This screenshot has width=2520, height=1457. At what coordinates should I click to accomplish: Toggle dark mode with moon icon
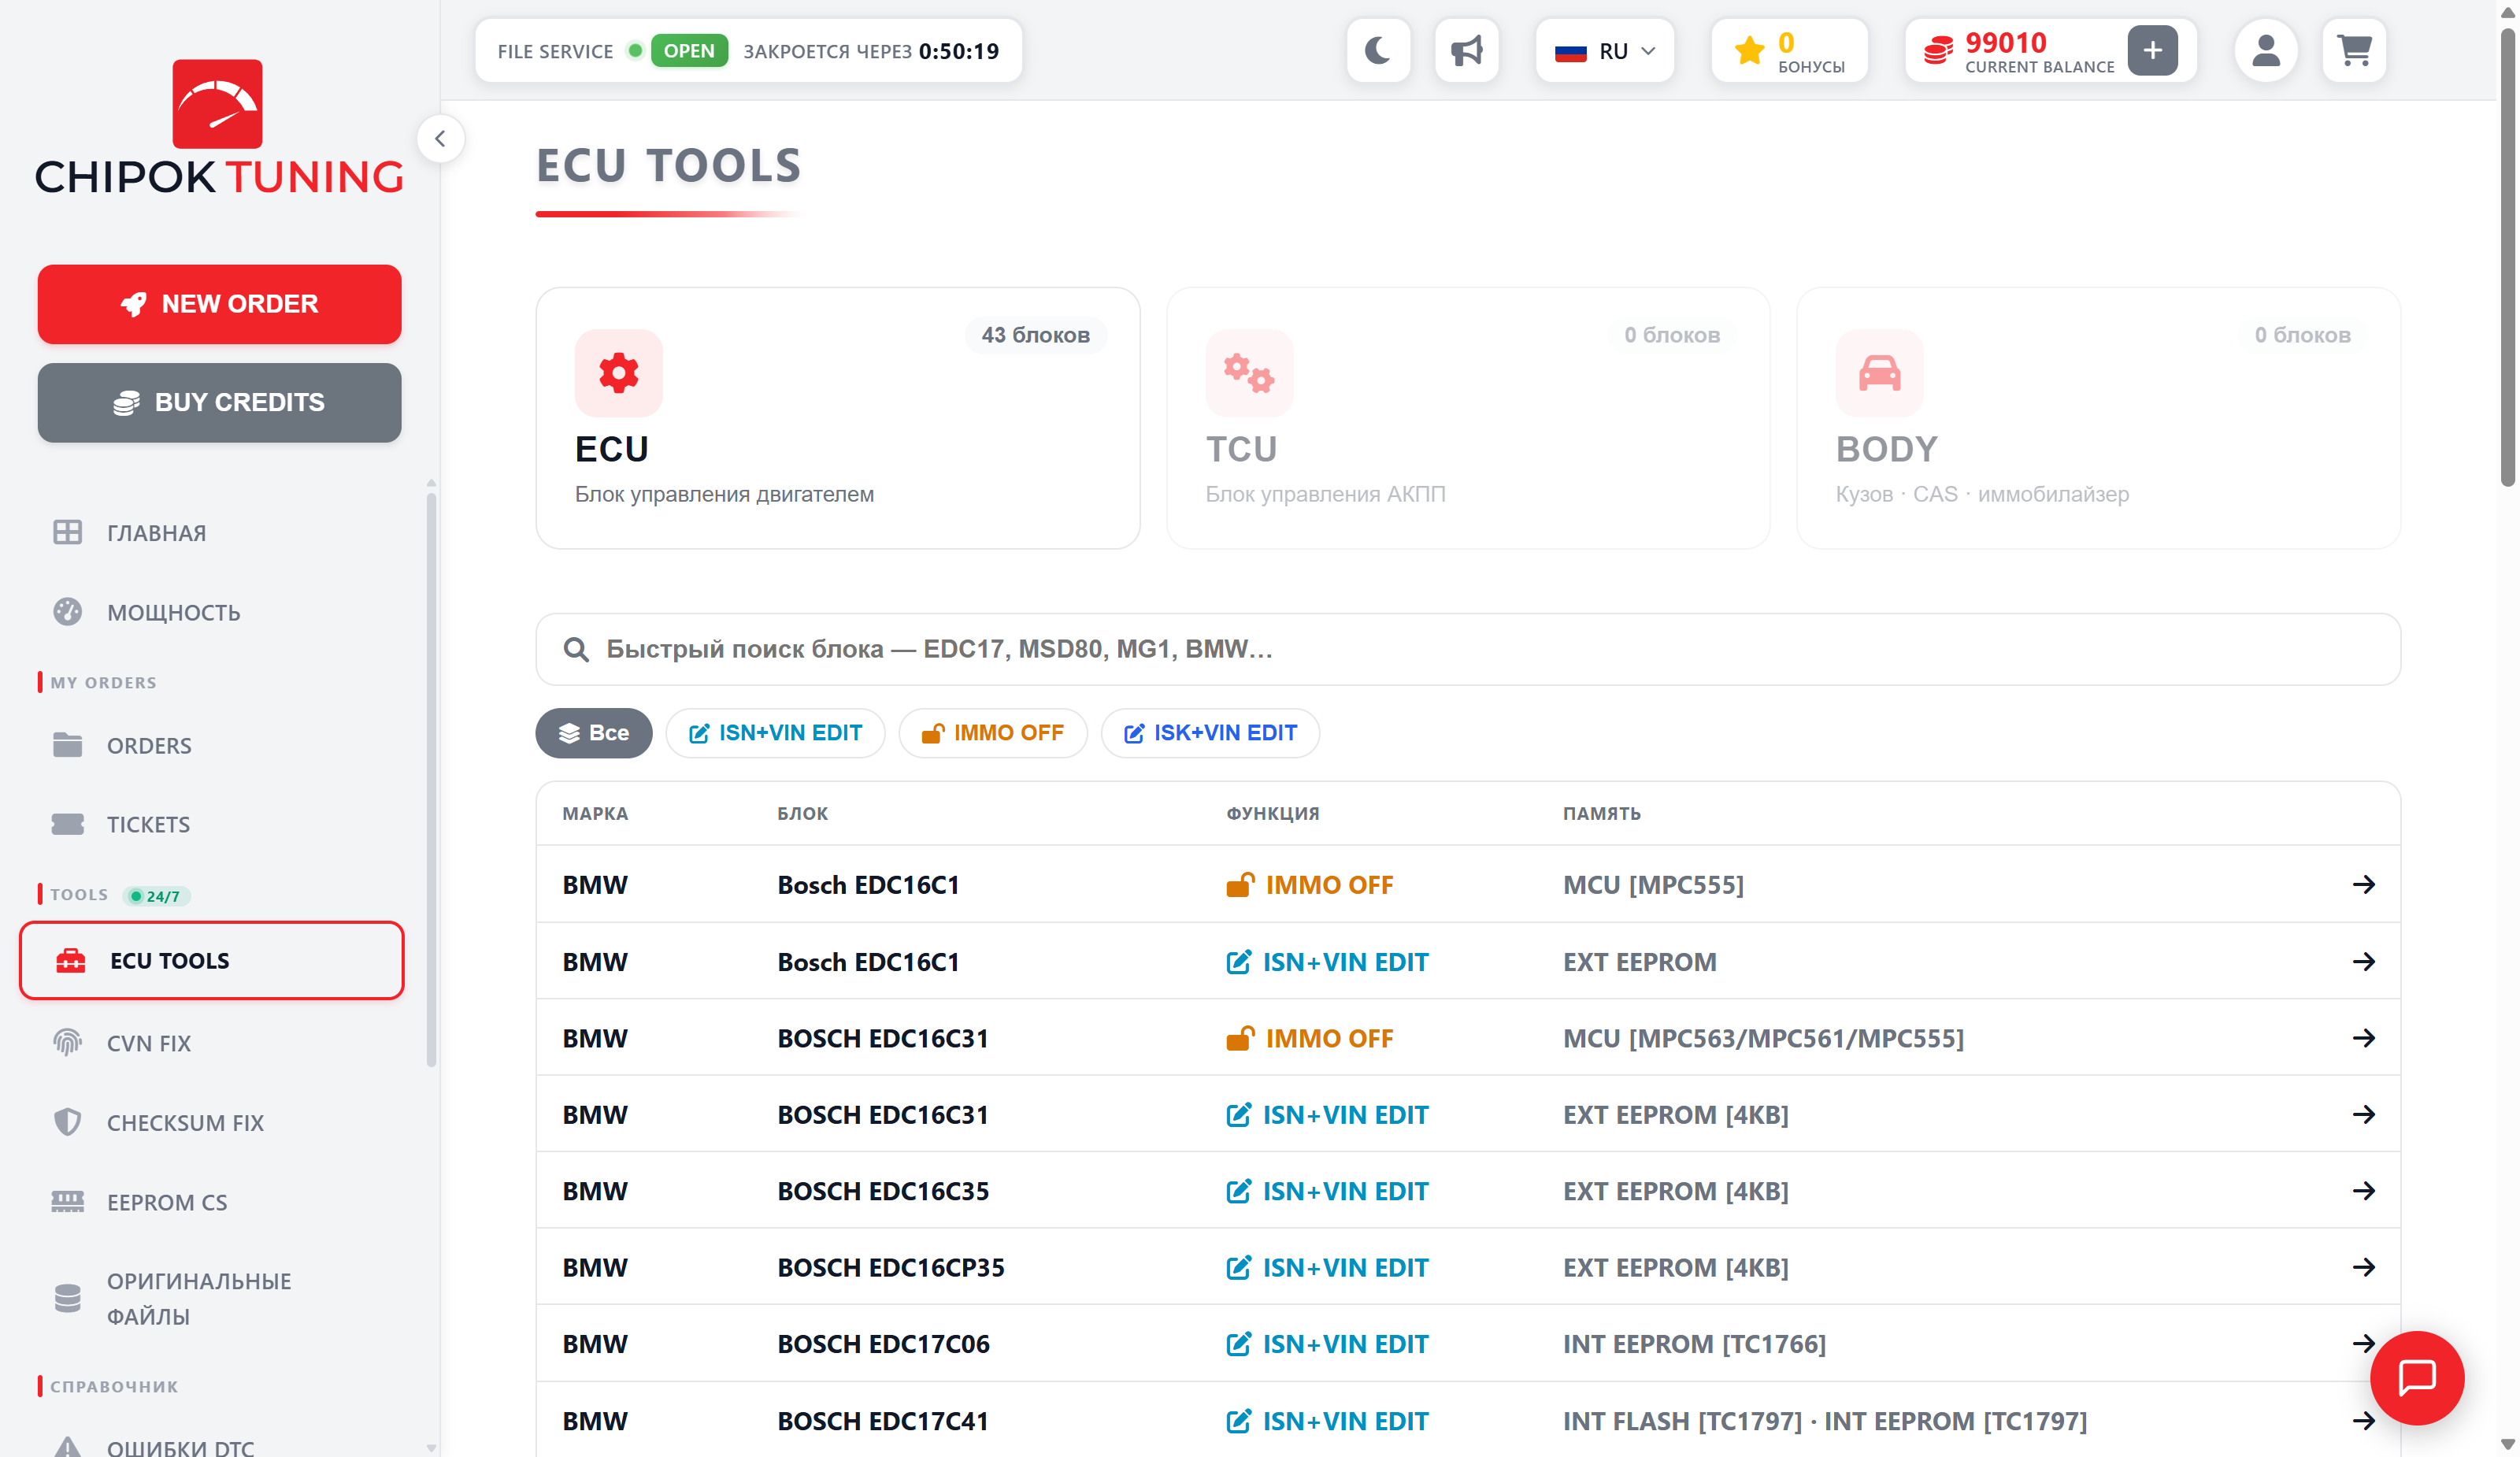(1378, 50)
